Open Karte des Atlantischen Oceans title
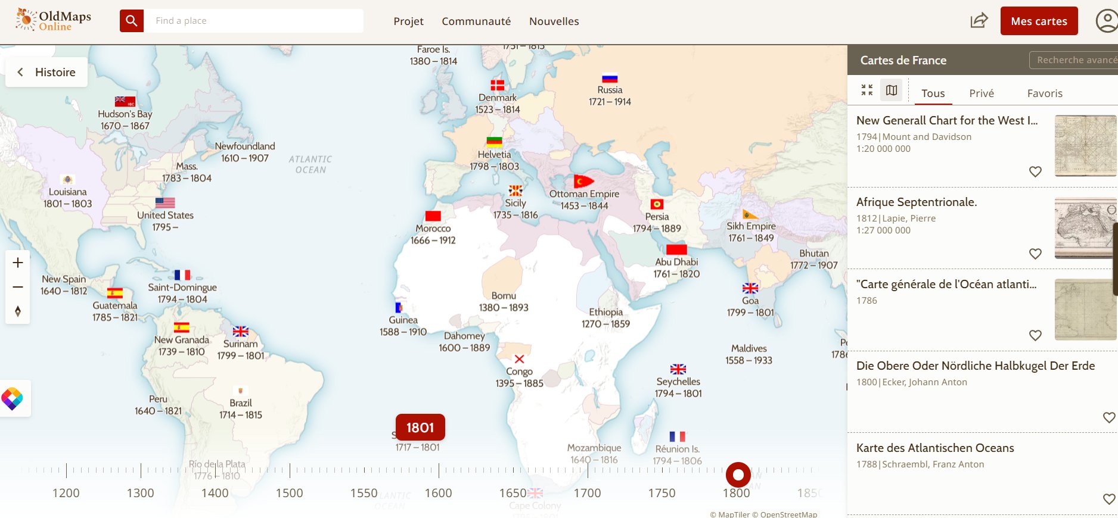1118x518 pixels. (x=935, y=448)
